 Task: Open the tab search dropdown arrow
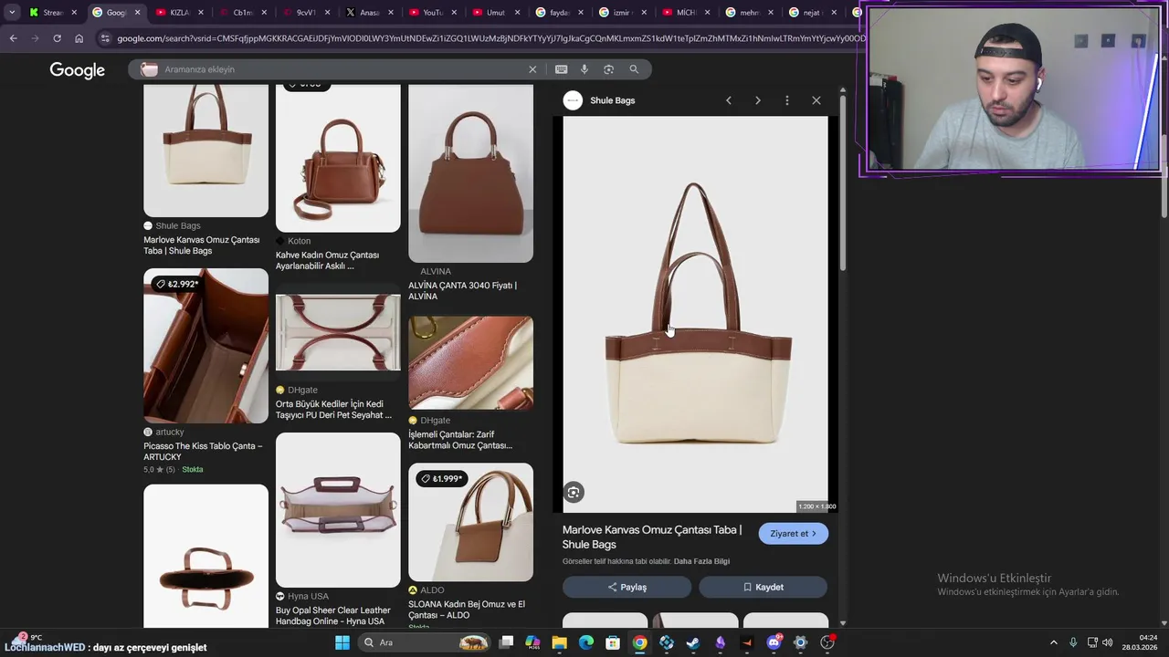[10, 13]
